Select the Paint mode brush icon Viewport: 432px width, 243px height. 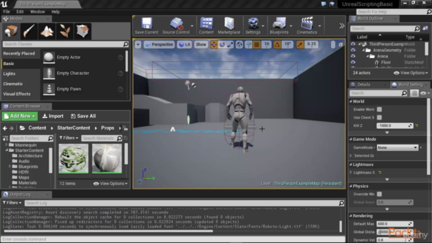28,31
